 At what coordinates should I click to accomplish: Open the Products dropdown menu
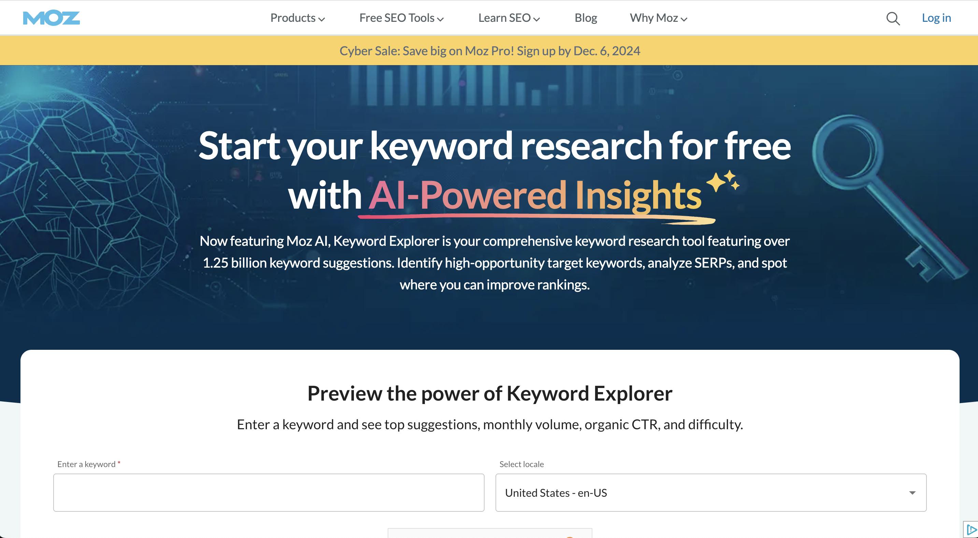coord(297,17)
